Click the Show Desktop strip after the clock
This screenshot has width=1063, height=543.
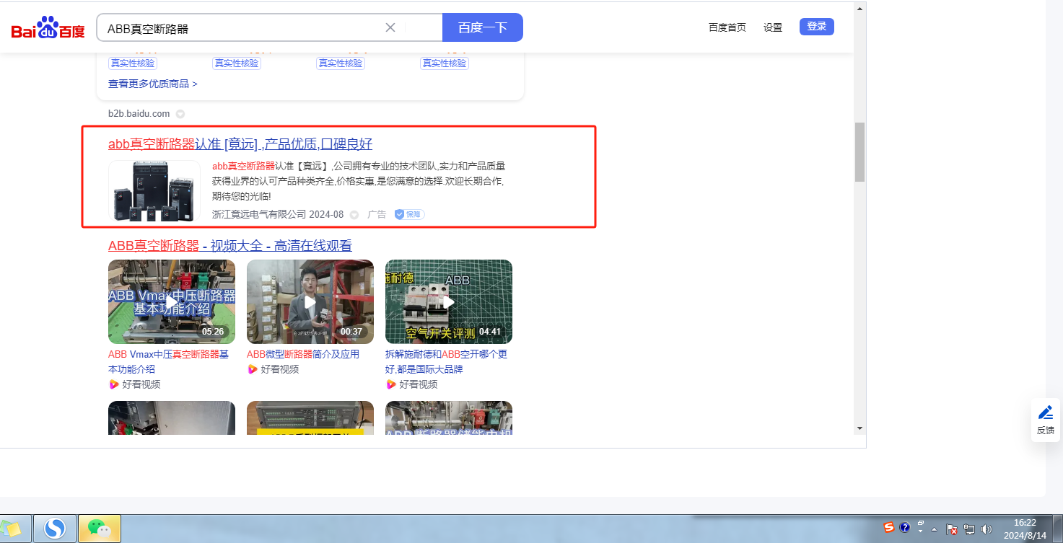pos(1057,530)
